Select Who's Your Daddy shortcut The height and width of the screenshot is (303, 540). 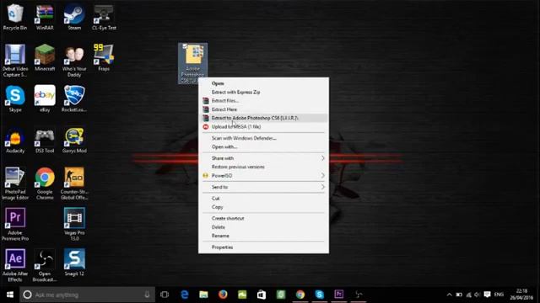74,61
